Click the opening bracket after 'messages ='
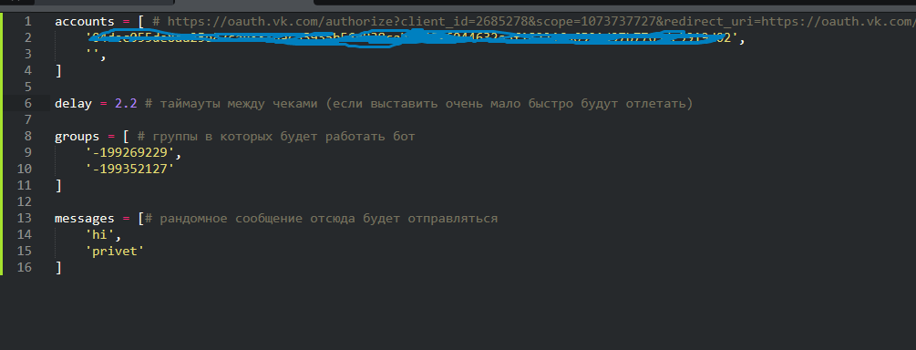Screen dimensions: 916x350 141,219
